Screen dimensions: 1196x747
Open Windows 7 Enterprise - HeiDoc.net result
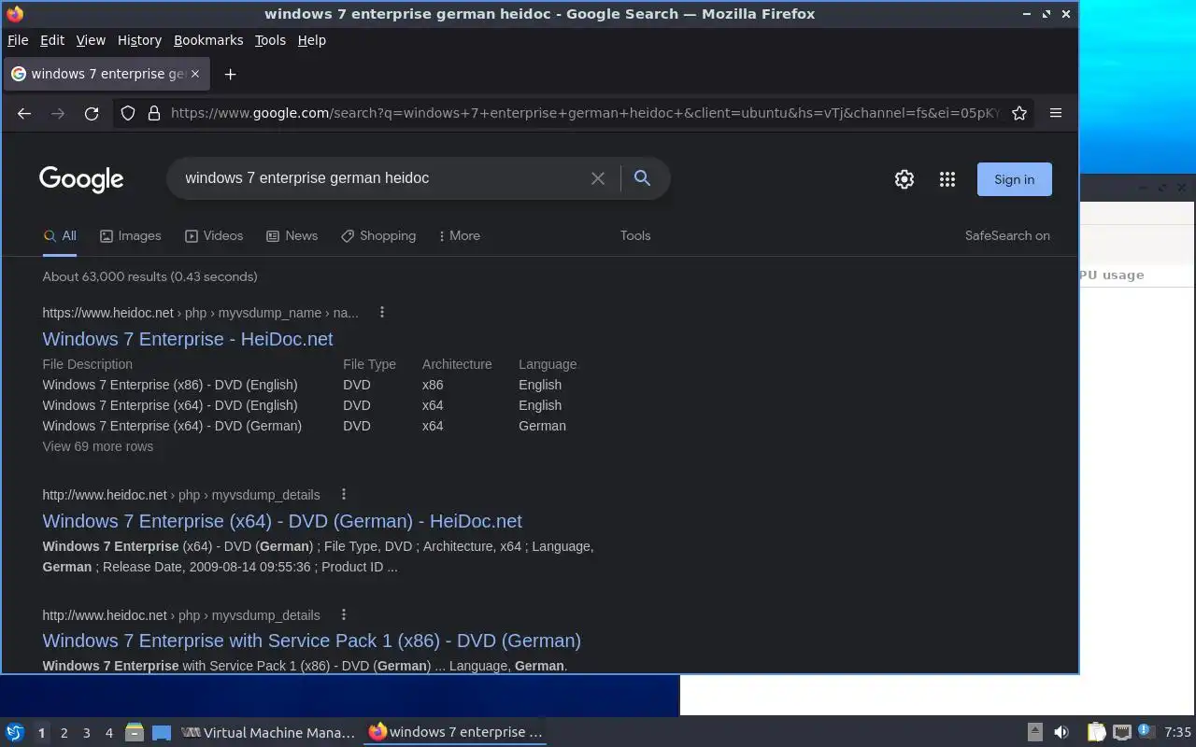pyautogui.click(x=188, y=339)
